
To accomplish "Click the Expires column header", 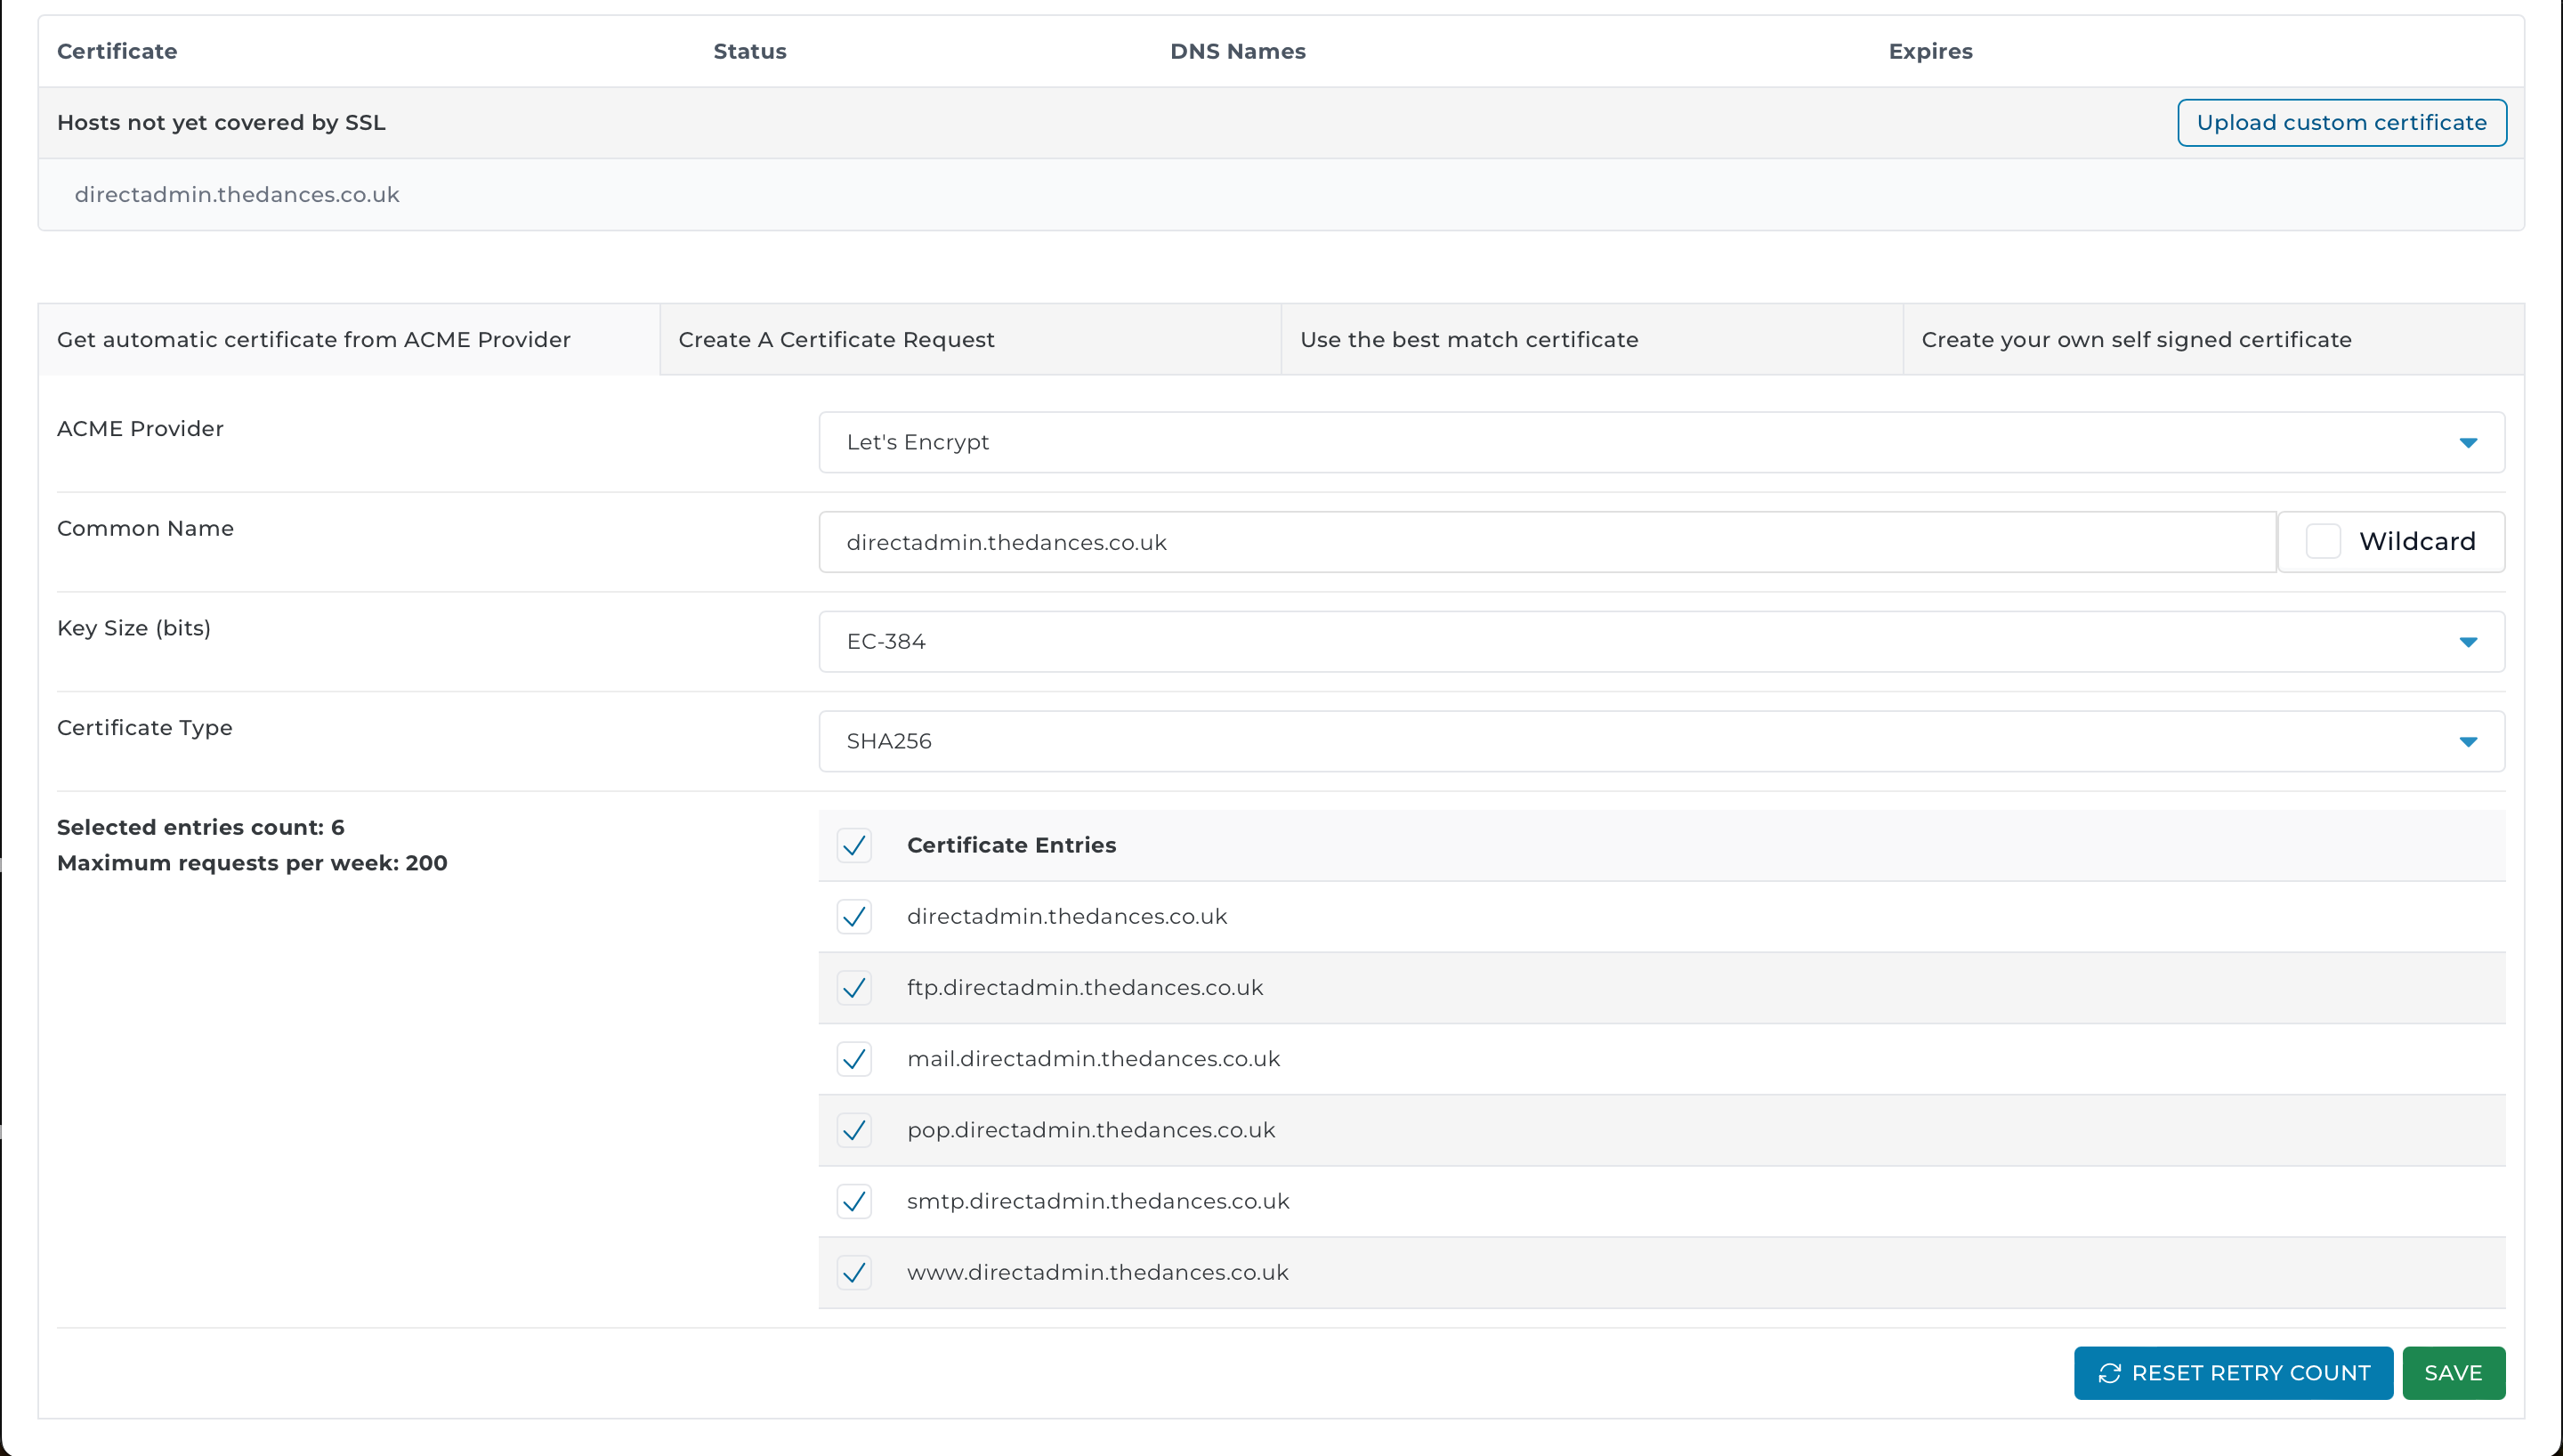I will pyautogui.click(x=1930, y=51).
